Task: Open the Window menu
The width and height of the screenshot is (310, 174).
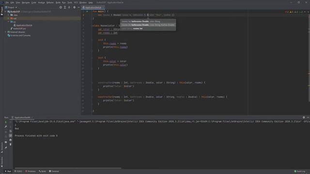Action: point(83,2)
